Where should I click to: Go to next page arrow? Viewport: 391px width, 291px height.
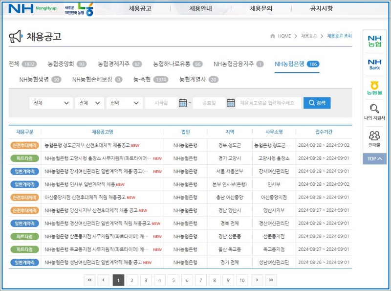click(x=257, y=280)
